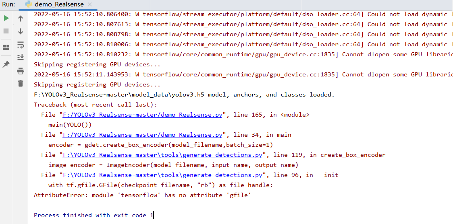Pin the Run tab with pin icon
Screen dimensions: 453x224
(6, 64)
